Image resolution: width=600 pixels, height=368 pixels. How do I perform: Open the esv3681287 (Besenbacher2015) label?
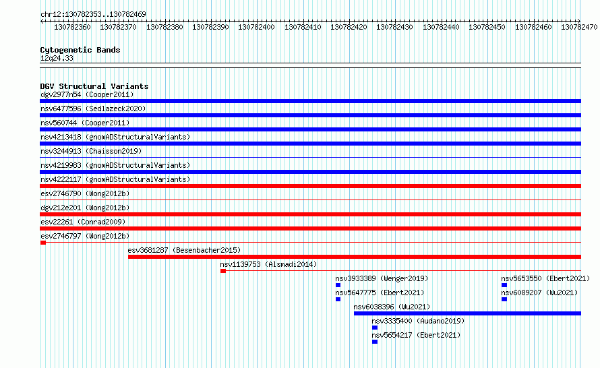(x=184, y=250)
